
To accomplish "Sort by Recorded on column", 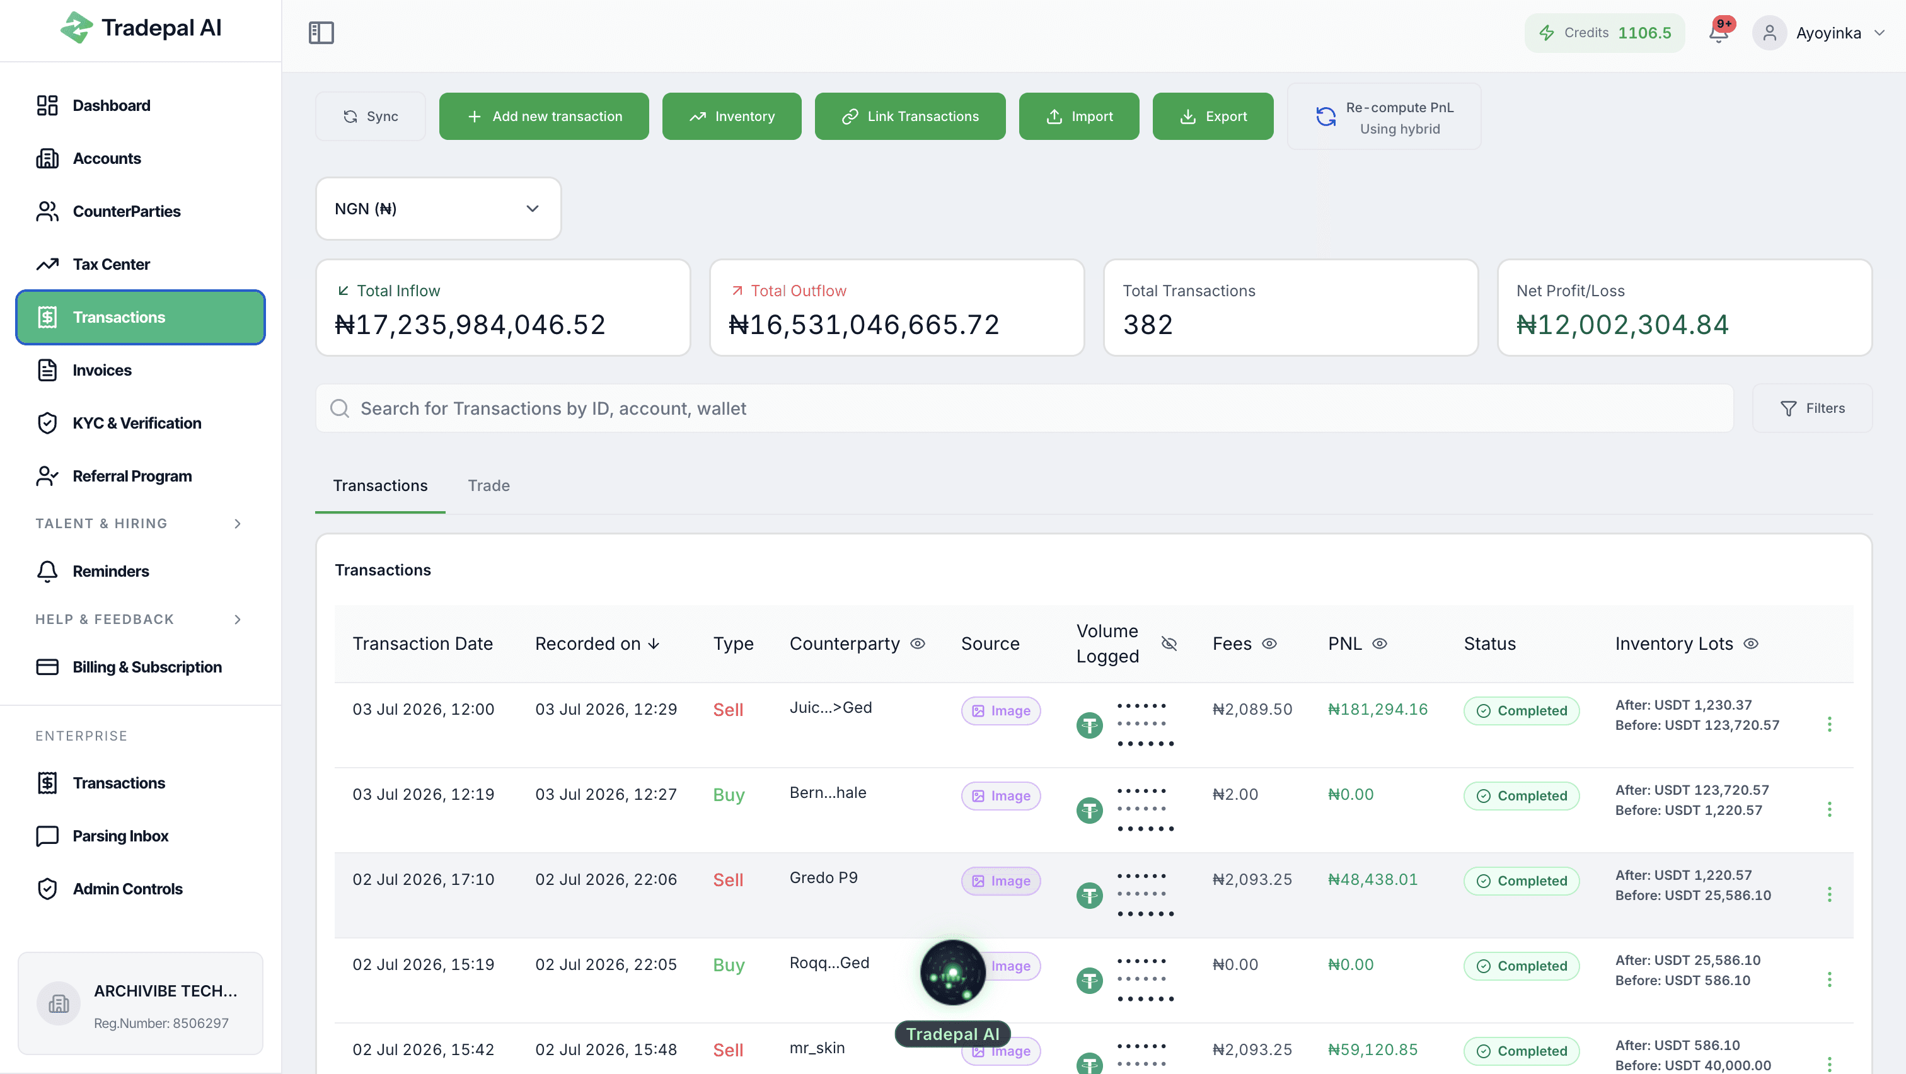I will click(x=597, y=644).
